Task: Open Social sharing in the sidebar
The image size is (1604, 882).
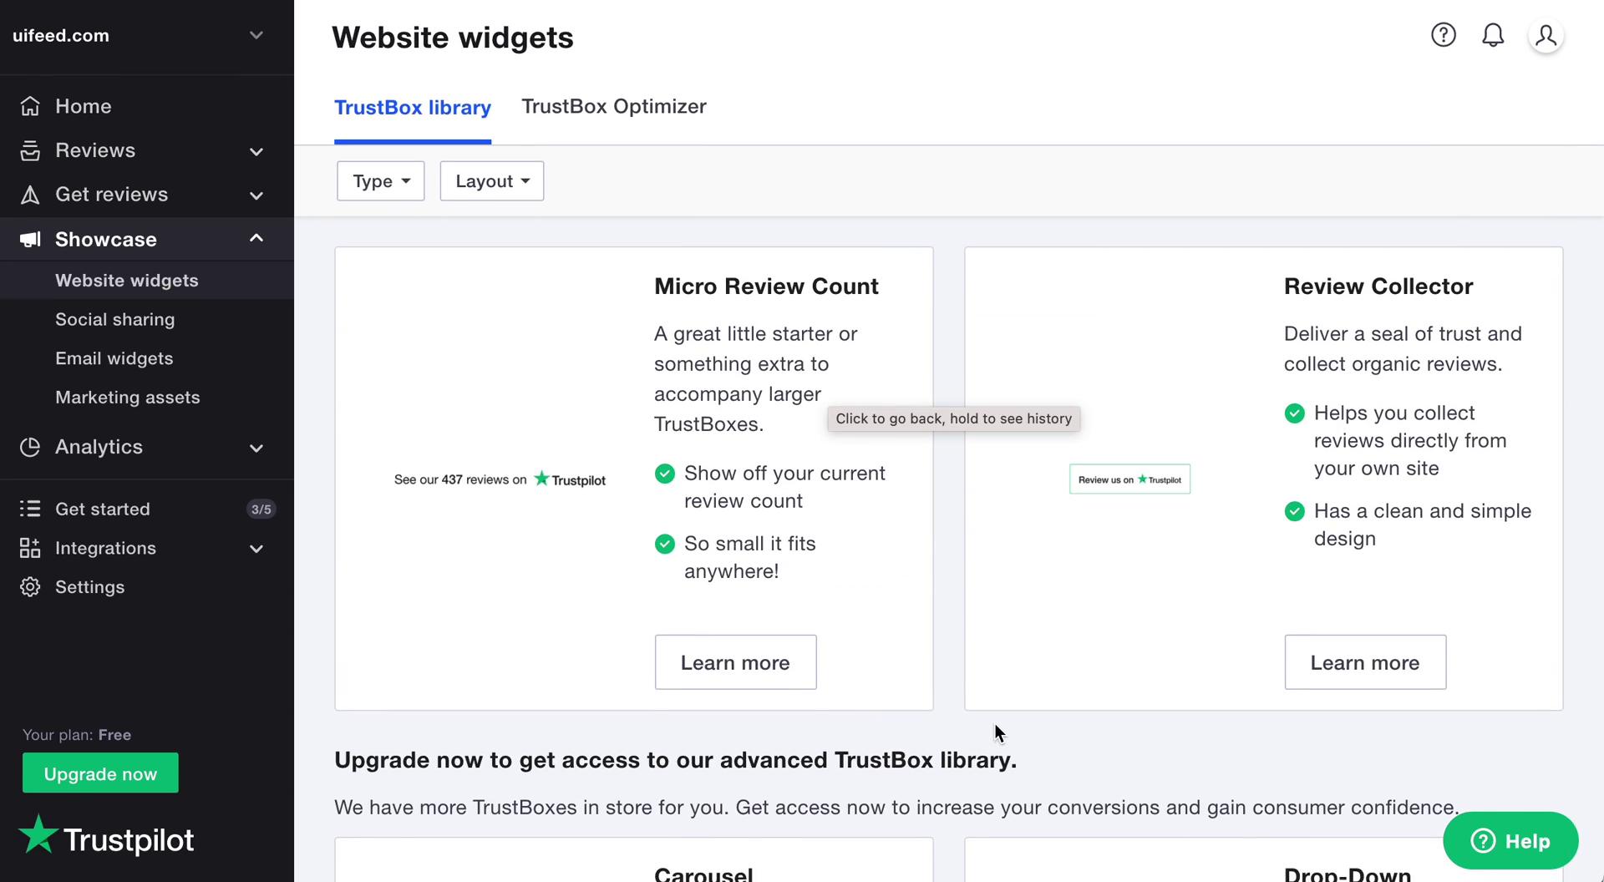Action: coord(115,320)
